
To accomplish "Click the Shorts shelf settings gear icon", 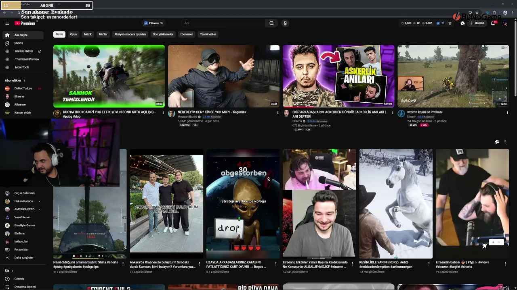I will [x=497, y=142].
